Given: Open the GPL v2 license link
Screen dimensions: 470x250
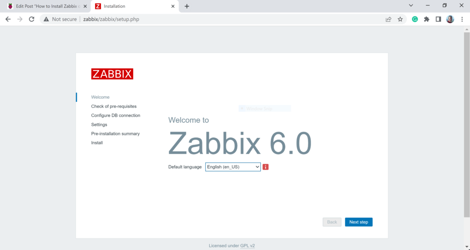Looking at the screenshot, I should 247,246.
